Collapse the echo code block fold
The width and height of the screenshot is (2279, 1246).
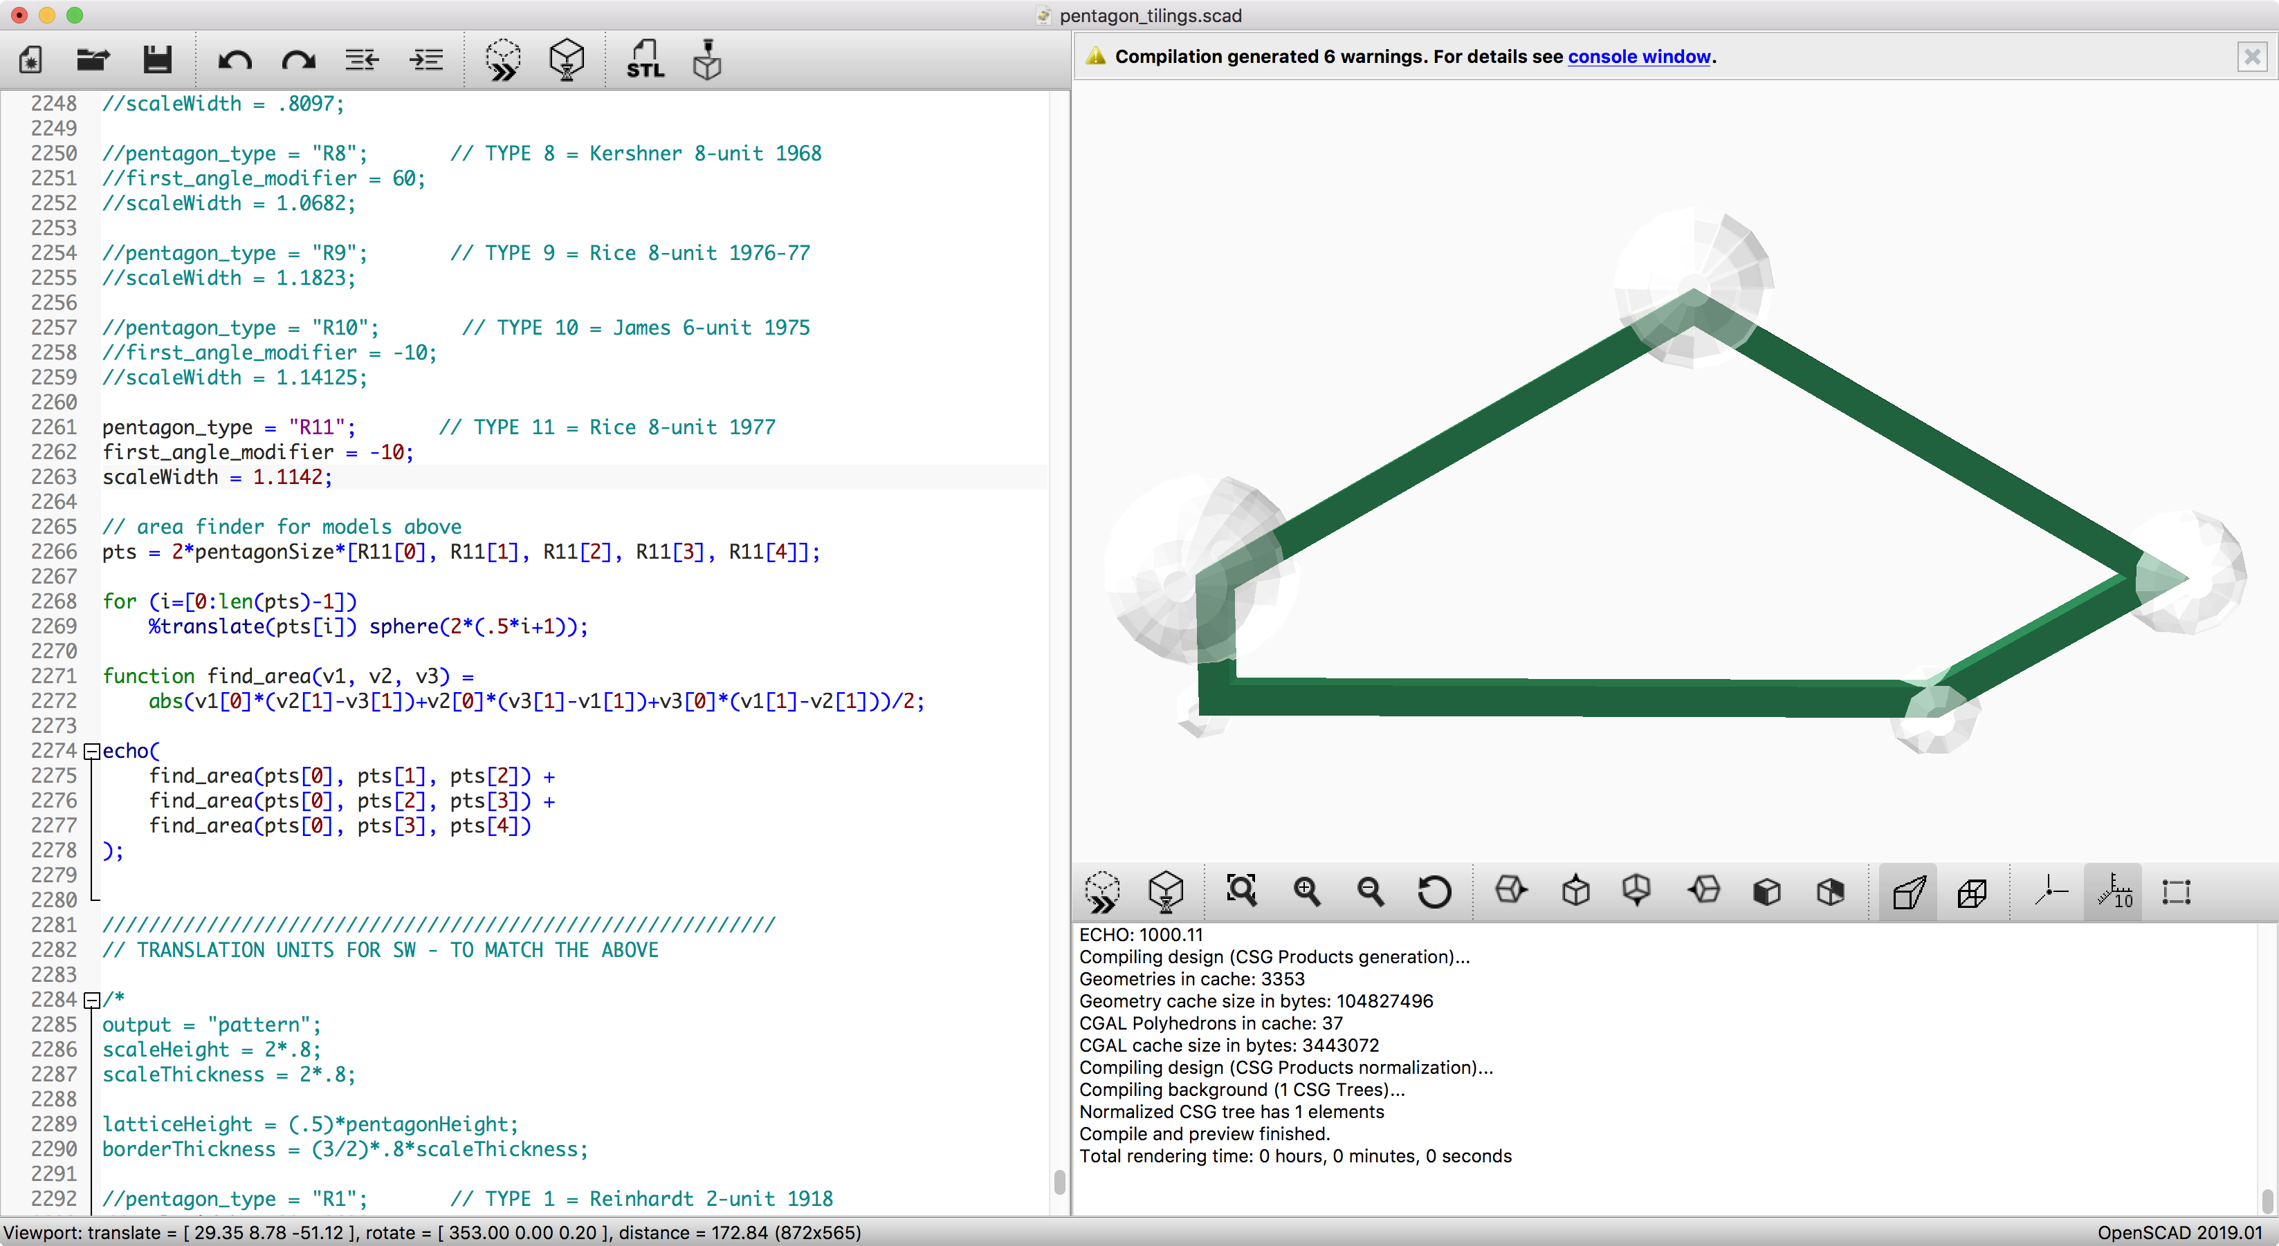click(91, 752)
